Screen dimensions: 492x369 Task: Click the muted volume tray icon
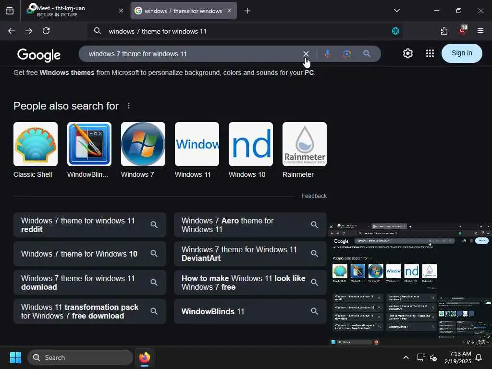click(434, 357)
